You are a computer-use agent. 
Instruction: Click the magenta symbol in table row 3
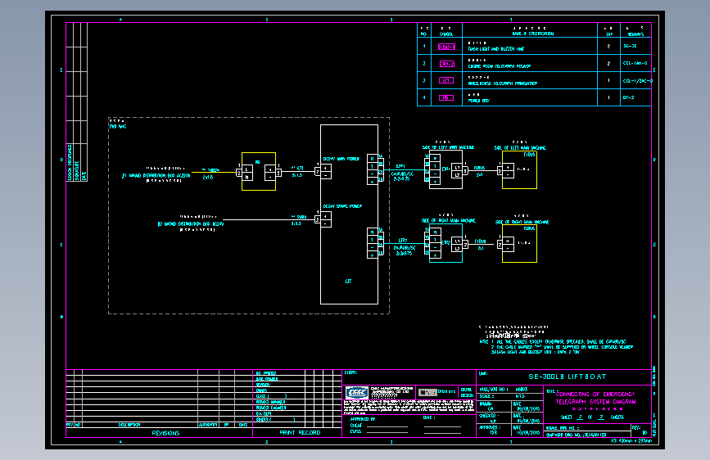(446, 80)
